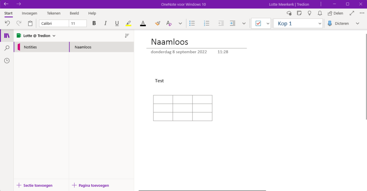Toggle underline formatting
This screenshot has width=367, height=191.
click(117, 23)
